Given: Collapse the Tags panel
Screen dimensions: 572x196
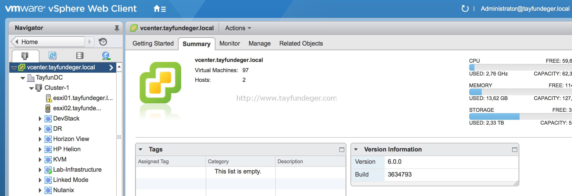Looking at the screenshot, I should point(140,149).
